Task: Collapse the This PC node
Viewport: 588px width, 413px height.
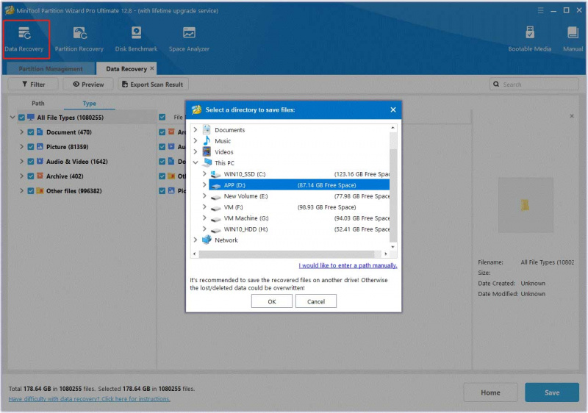Action: (196, 162)
